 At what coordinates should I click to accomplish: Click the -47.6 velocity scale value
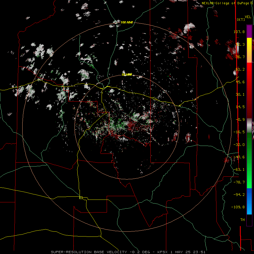coord(239,157)
